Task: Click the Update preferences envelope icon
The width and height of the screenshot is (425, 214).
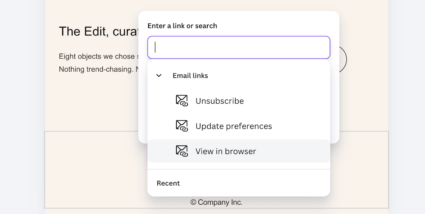Action: [x=182, y=126]
